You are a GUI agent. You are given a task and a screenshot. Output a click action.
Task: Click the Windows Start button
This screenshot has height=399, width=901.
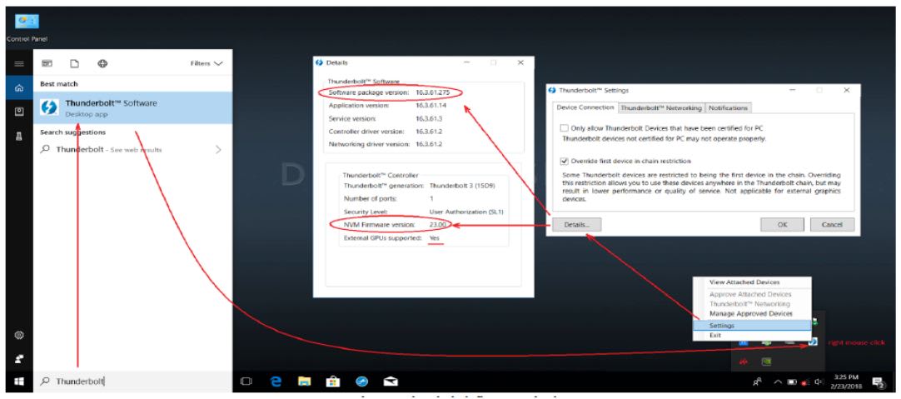click(19, 382)
